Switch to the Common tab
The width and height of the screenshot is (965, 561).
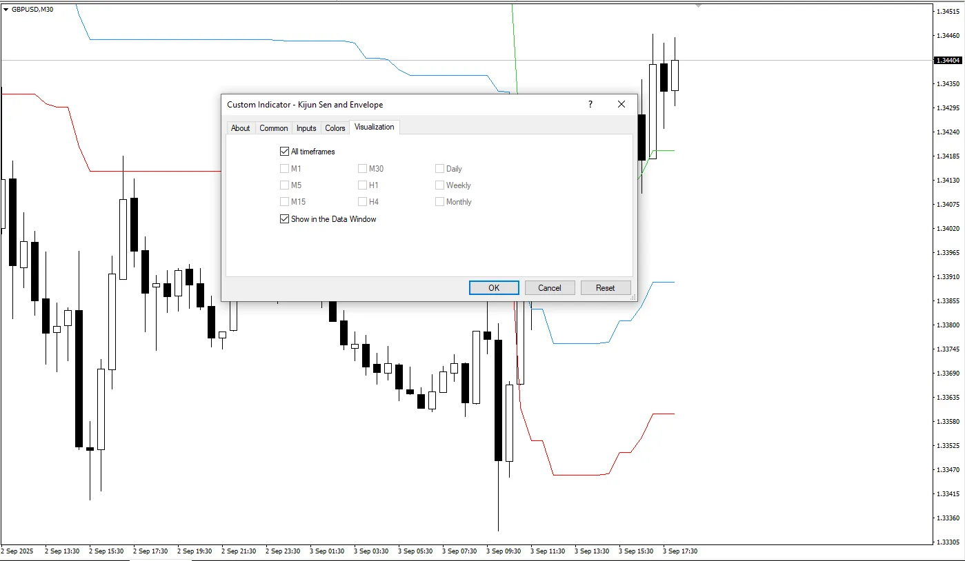274,128
